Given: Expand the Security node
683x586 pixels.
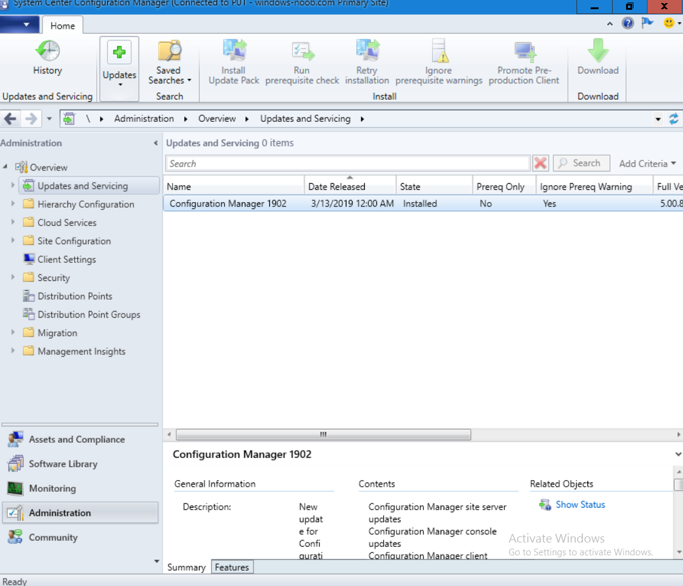Looking at the screenshot, I should 13,277.
